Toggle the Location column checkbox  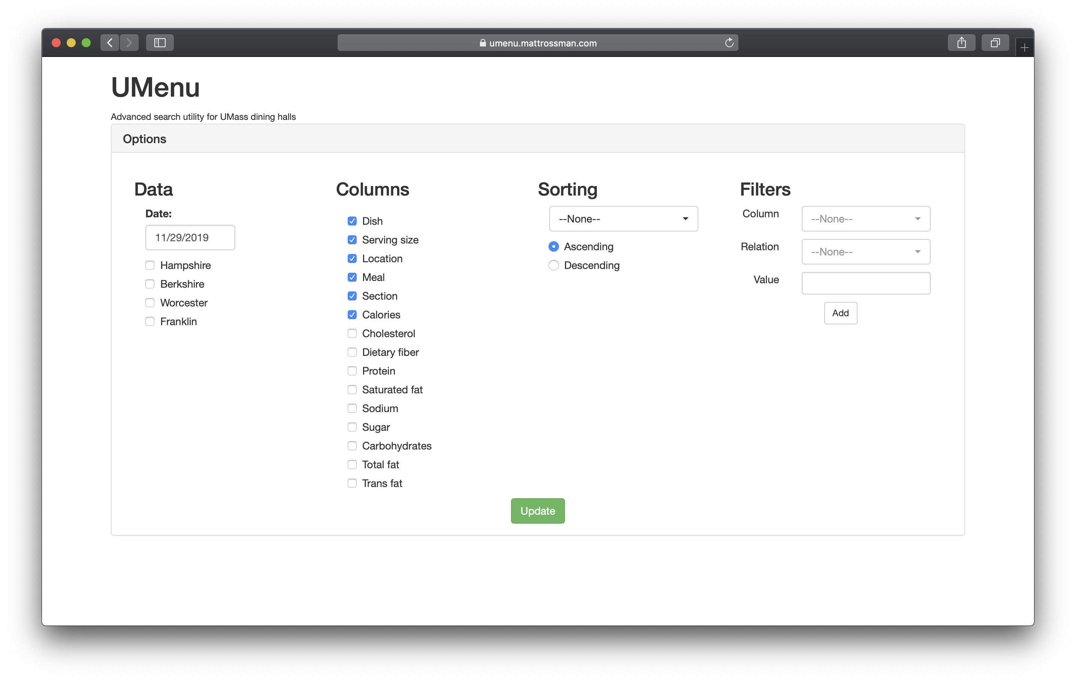(352, 259)
